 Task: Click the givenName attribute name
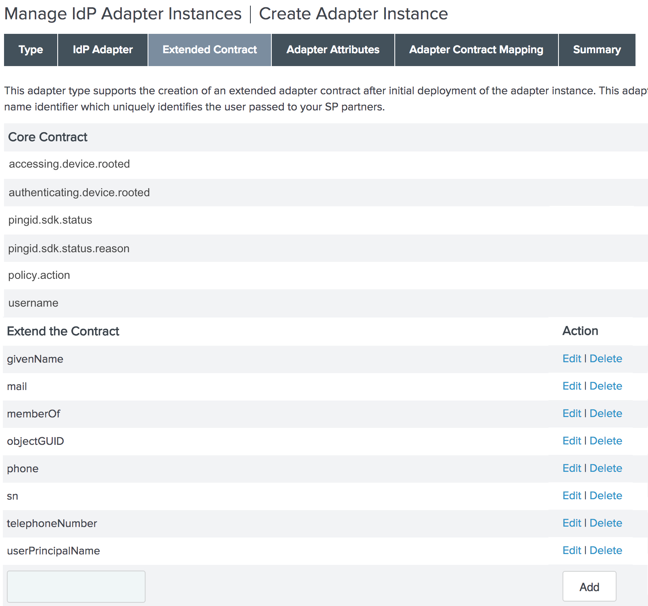point(35,359)
